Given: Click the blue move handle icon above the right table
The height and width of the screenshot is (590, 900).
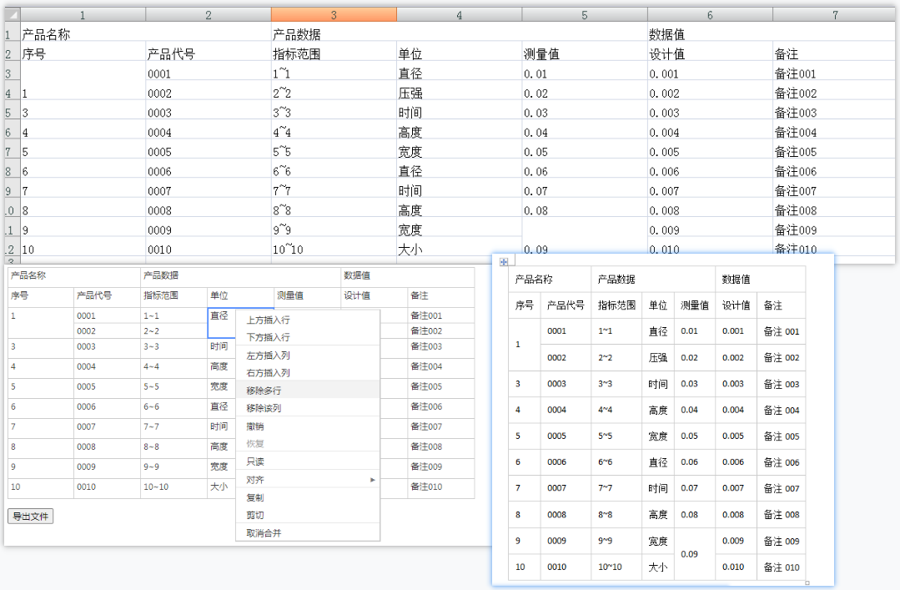Looking at the screenshot, I should pyautogui.click(x=505, y=261).
